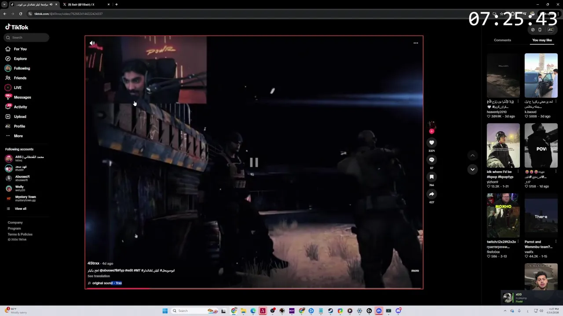The width and height of the screenshot is (563, 316).
Task: Open a new browser tab
Action: tap(116, 4)
